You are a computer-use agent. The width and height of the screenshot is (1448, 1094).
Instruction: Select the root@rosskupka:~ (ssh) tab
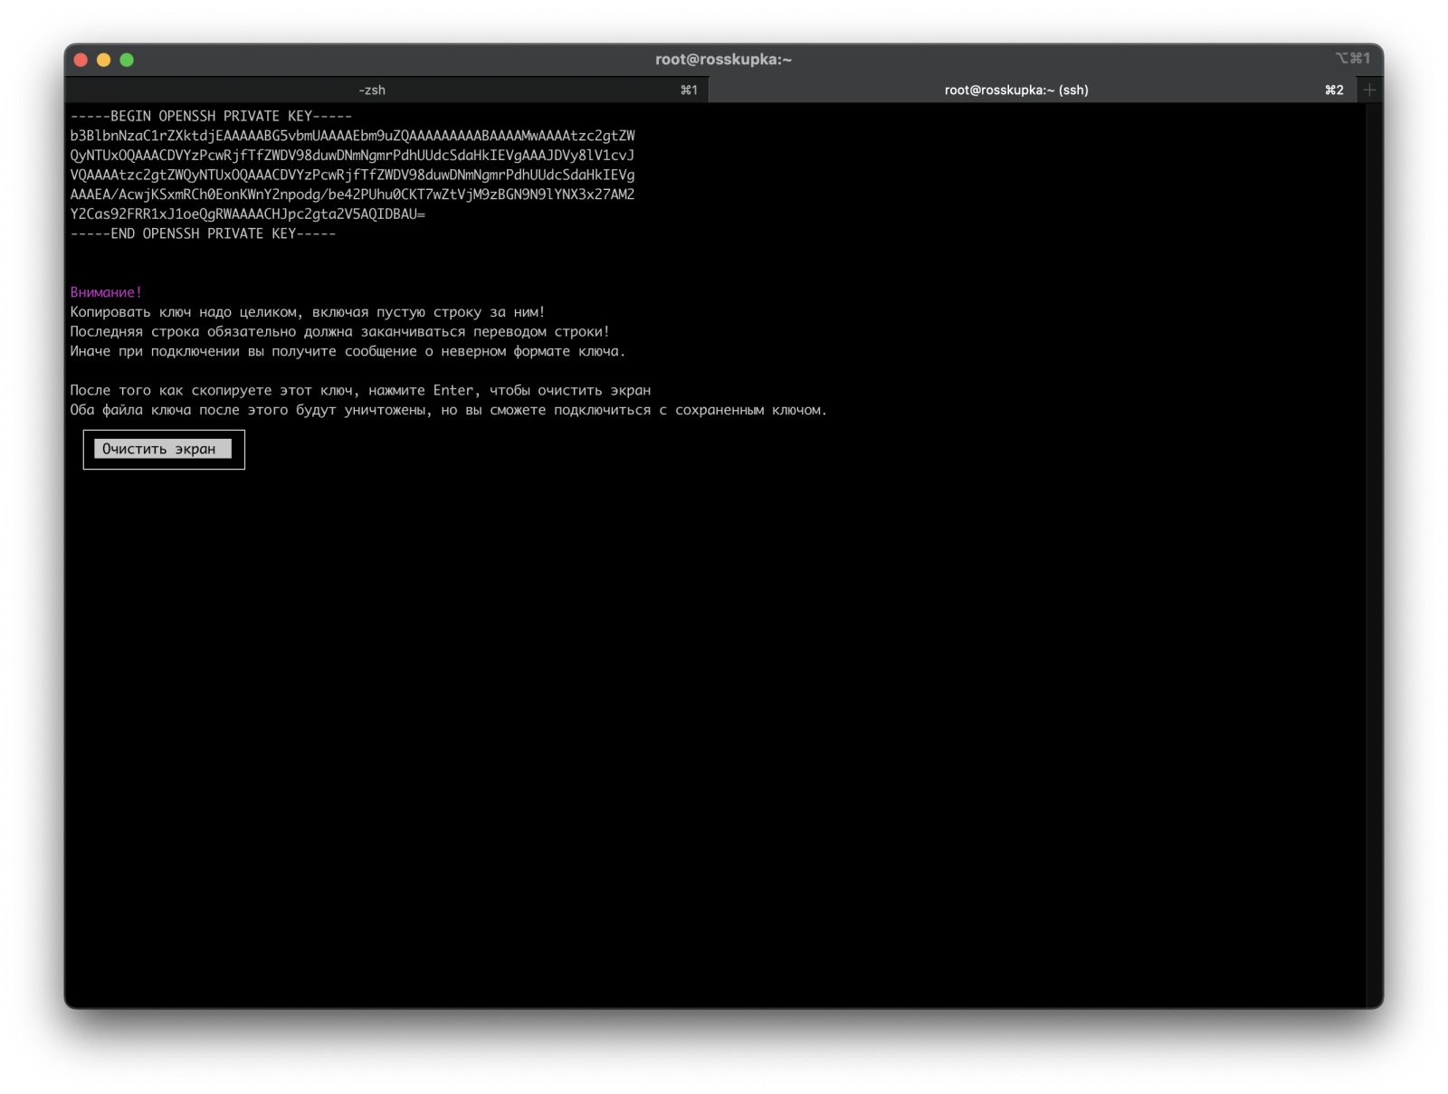pos(1032,90)
